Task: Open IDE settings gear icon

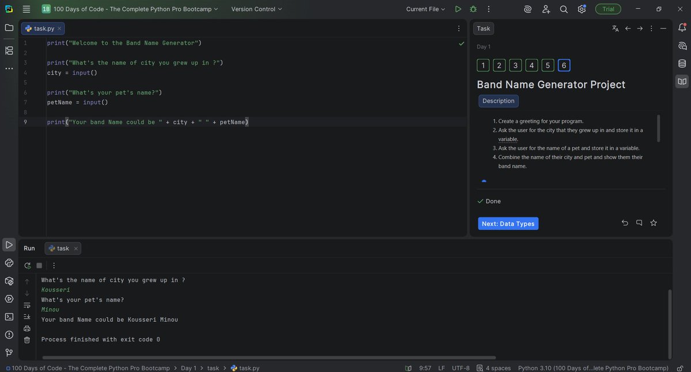Action: pyautogui.click(x=582, y=9)
